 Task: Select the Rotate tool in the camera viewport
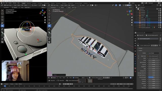2,20
